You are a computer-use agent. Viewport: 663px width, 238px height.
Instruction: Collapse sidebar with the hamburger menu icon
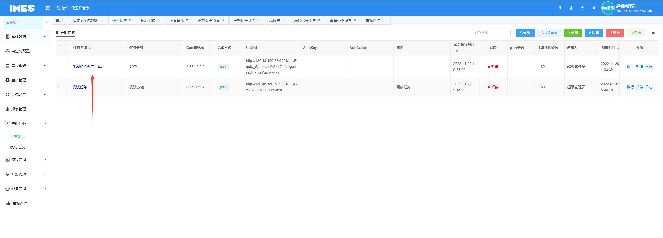click(x=47, y=8)
